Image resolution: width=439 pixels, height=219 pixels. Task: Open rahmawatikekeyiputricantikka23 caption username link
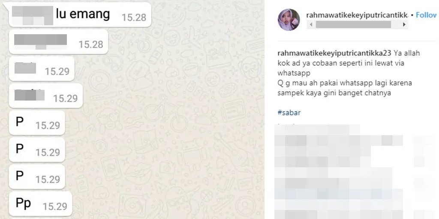pos(334,53)
